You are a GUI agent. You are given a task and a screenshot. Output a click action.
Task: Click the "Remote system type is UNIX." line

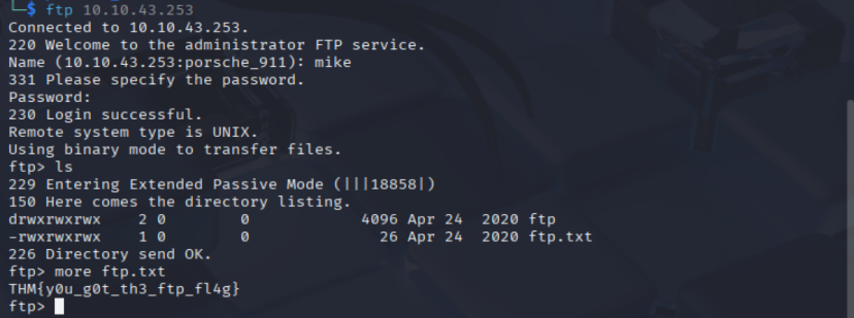(133, 132)
